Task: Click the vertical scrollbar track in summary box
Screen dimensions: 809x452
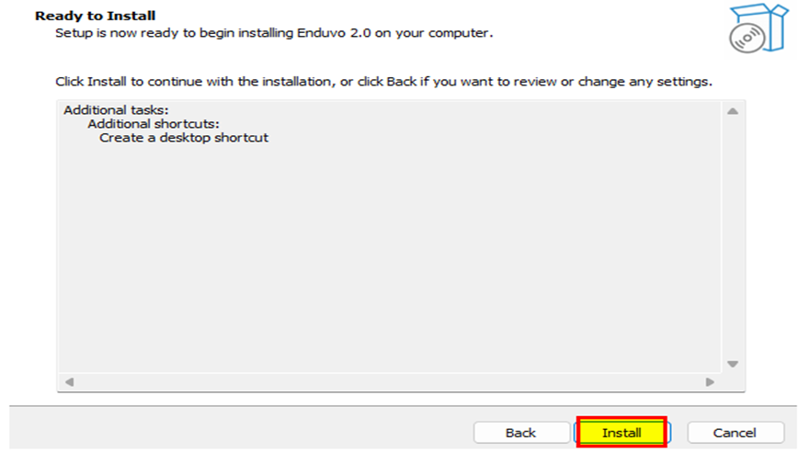Action: tap(733, 237)
